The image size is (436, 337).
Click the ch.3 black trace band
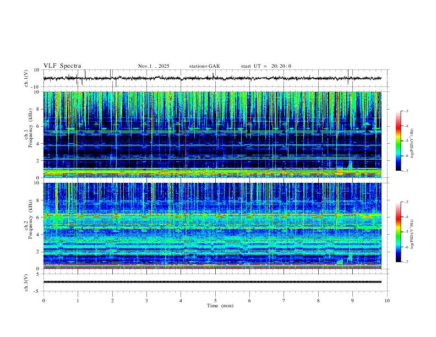click(x=212, y=282)
